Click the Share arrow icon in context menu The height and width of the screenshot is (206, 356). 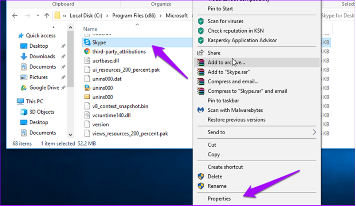point(200,53)
